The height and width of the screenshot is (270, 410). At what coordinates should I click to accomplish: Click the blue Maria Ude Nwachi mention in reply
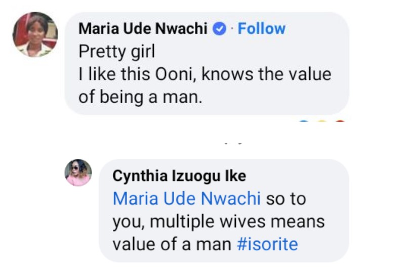pos(186,199)
